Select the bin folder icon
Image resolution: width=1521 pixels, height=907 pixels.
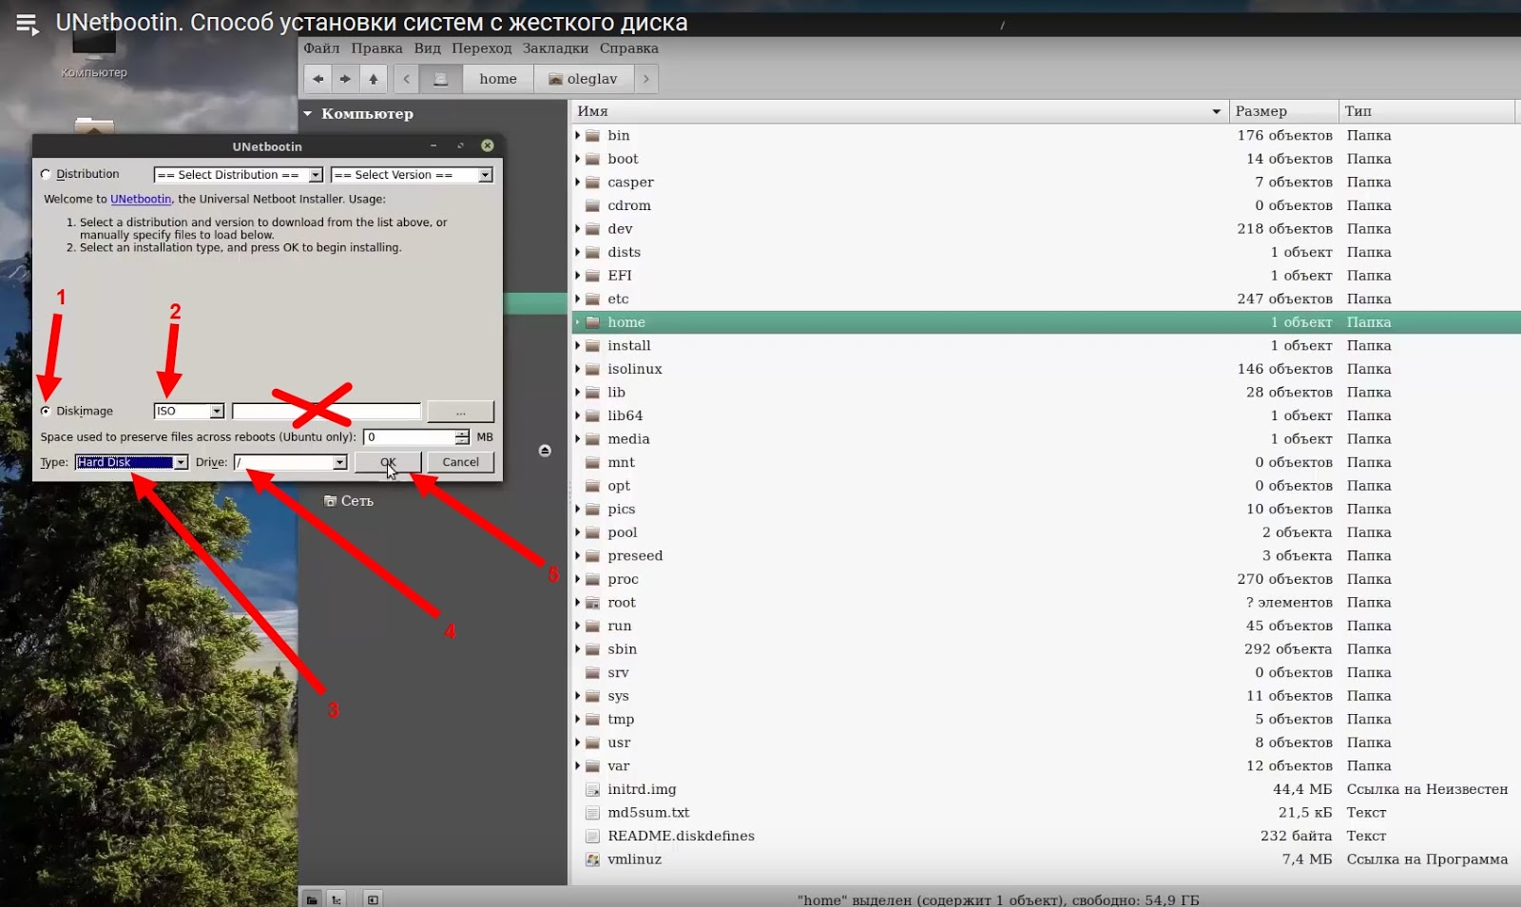592,136
